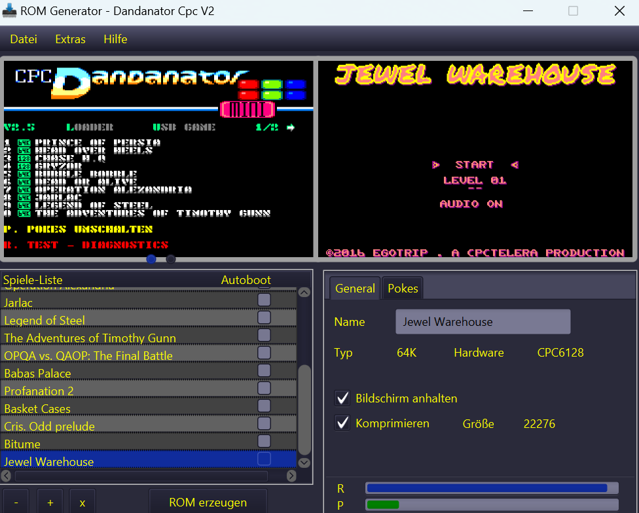Click the ROM erzeugen button

pos(208,503)
